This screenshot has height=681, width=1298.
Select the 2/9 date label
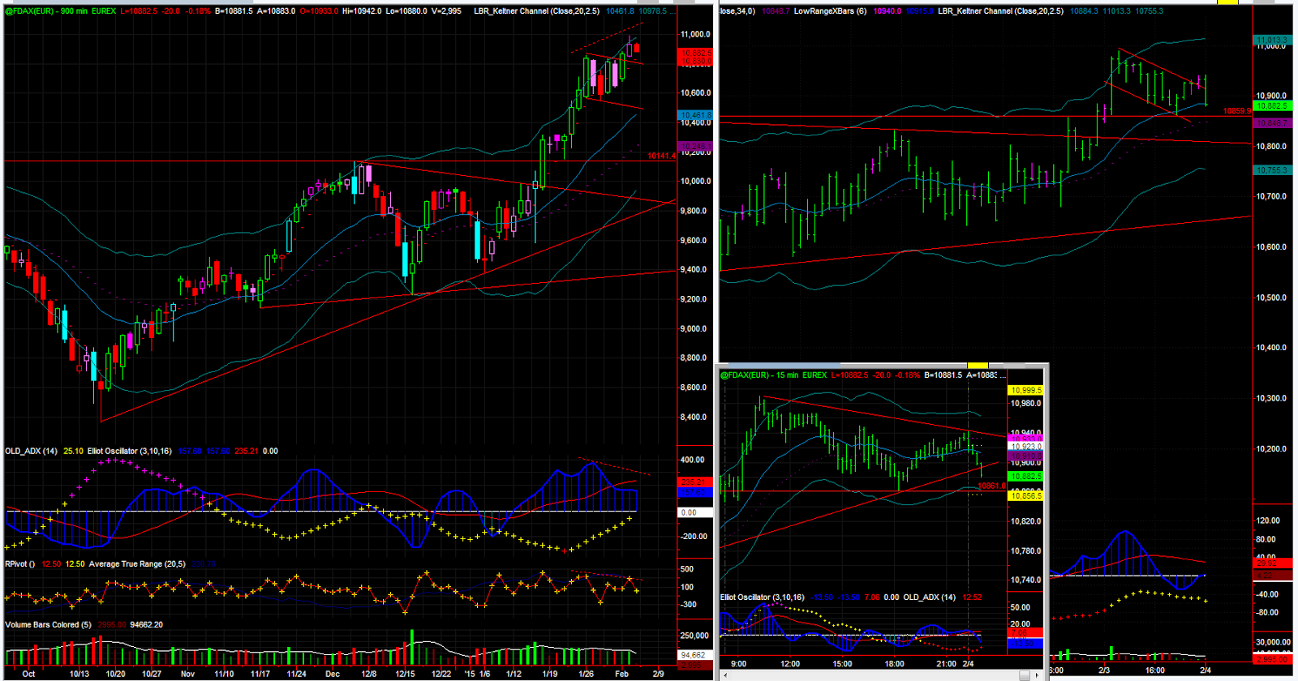(x=658, y=674)
